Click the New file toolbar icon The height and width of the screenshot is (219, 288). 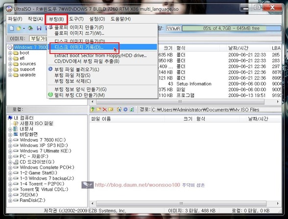[12, 28]
